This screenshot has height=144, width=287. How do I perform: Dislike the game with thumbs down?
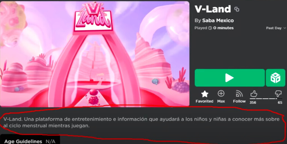(278, 94)
